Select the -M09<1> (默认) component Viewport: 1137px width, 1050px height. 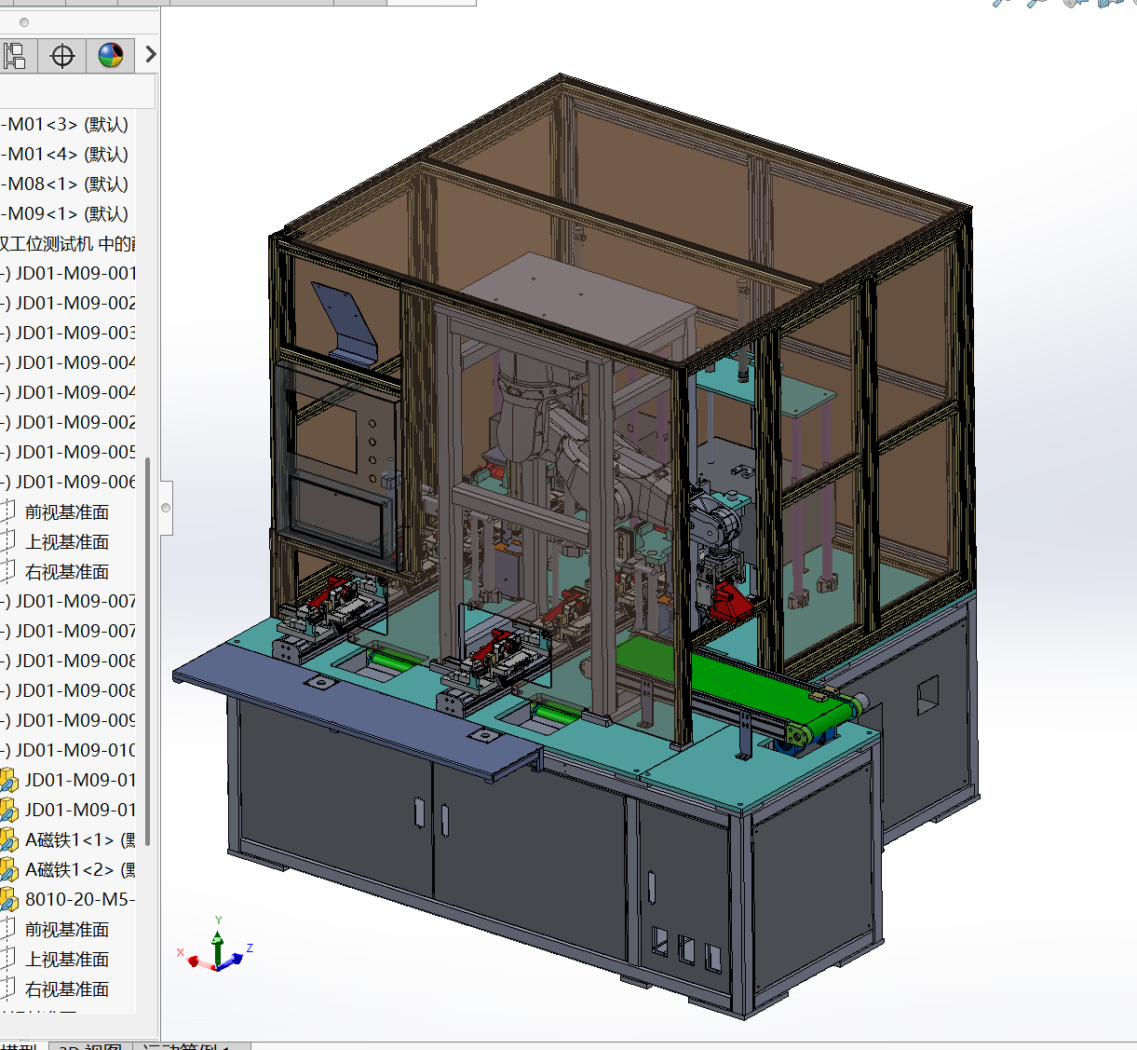click(65, 214)
